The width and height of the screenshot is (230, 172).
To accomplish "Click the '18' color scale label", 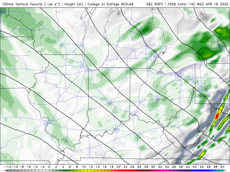I will (112, 167).
